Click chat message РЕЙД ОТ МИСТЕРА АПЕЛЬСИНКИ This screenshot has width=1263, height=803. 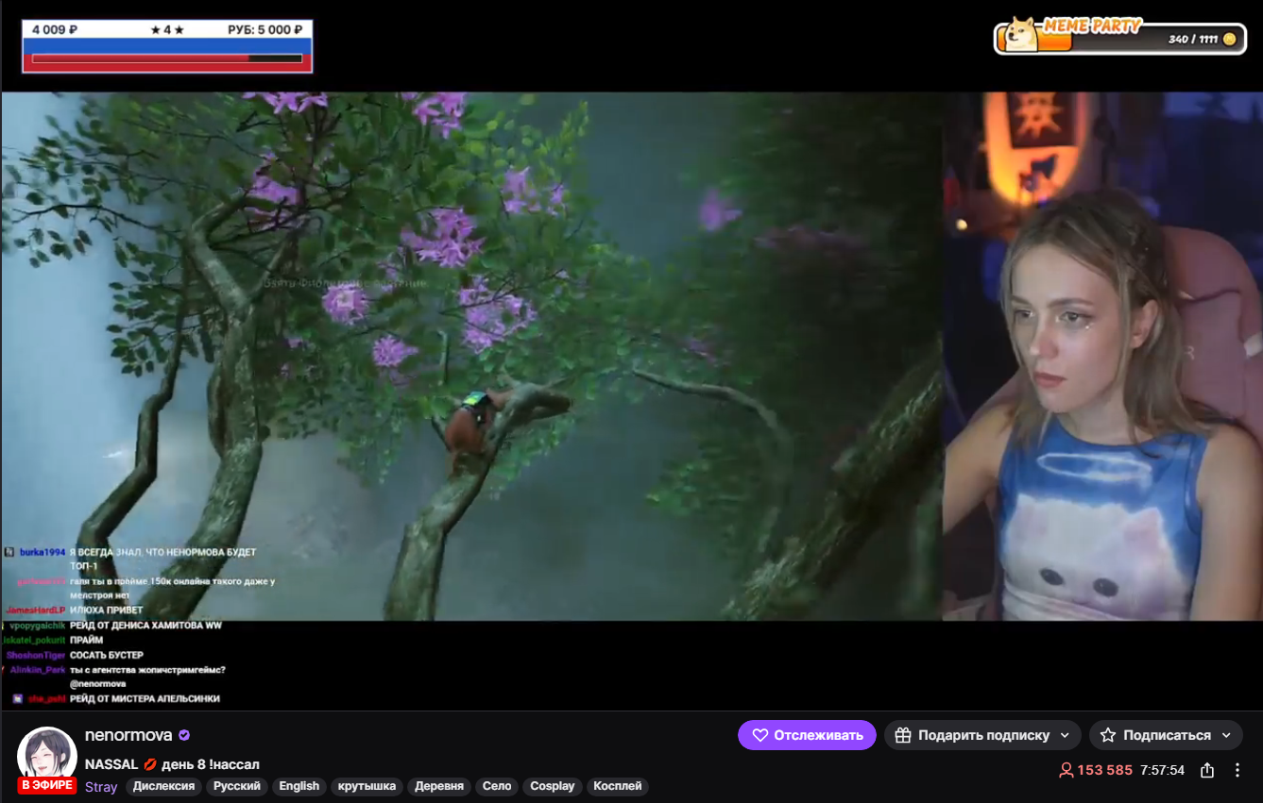[145, 699]
